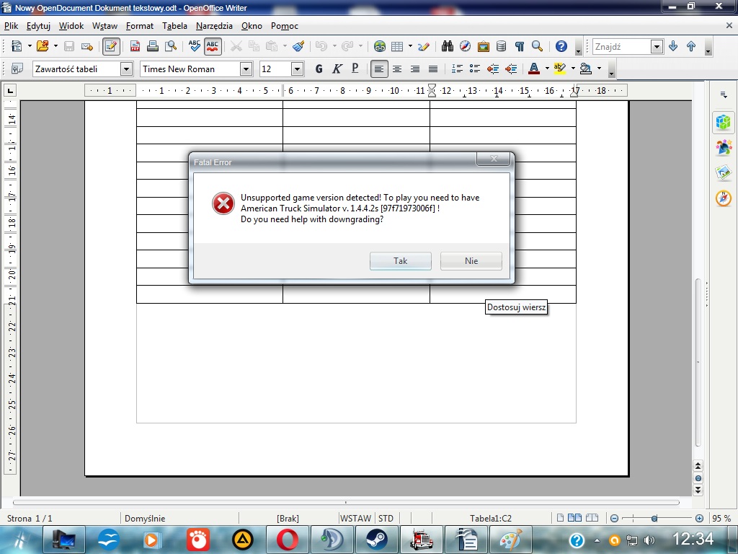The image size is (738, 554).
Task: Click the zoom slider in status bar
Action: pos(654,518)
